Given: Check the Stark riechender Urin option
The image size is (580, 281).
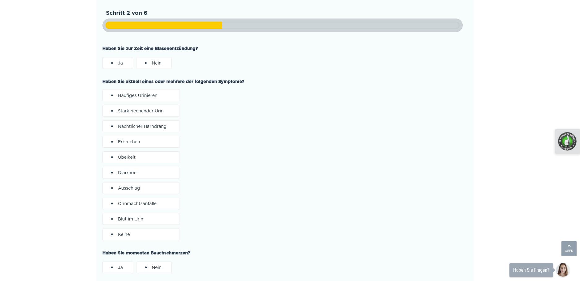Looking at the screenshot, I should [141, 111].
